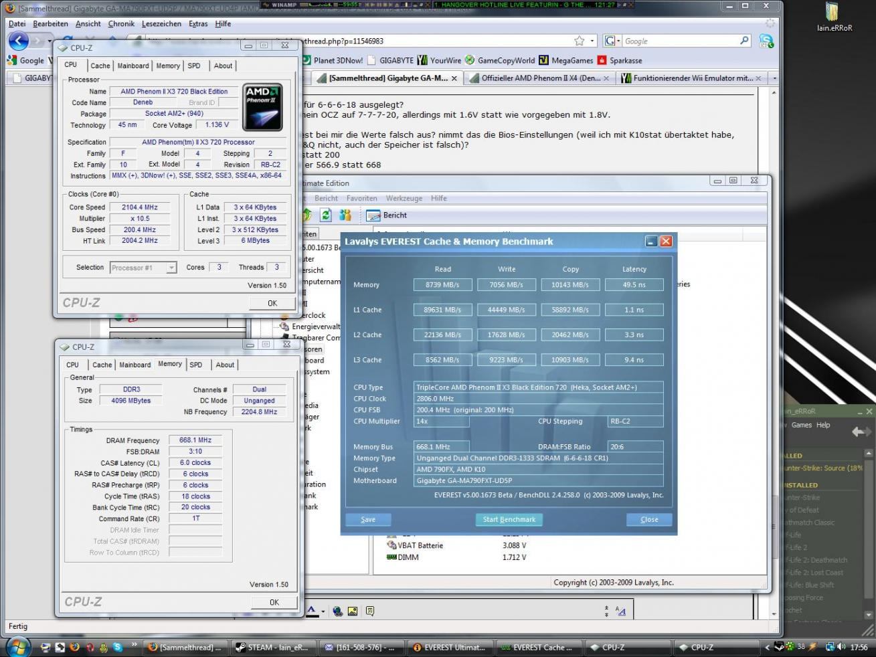Image resolution: width=876 pixels, height=657 pixels.
Task: Open the MegaGames bookmark
Action: [x=566, y=60]
